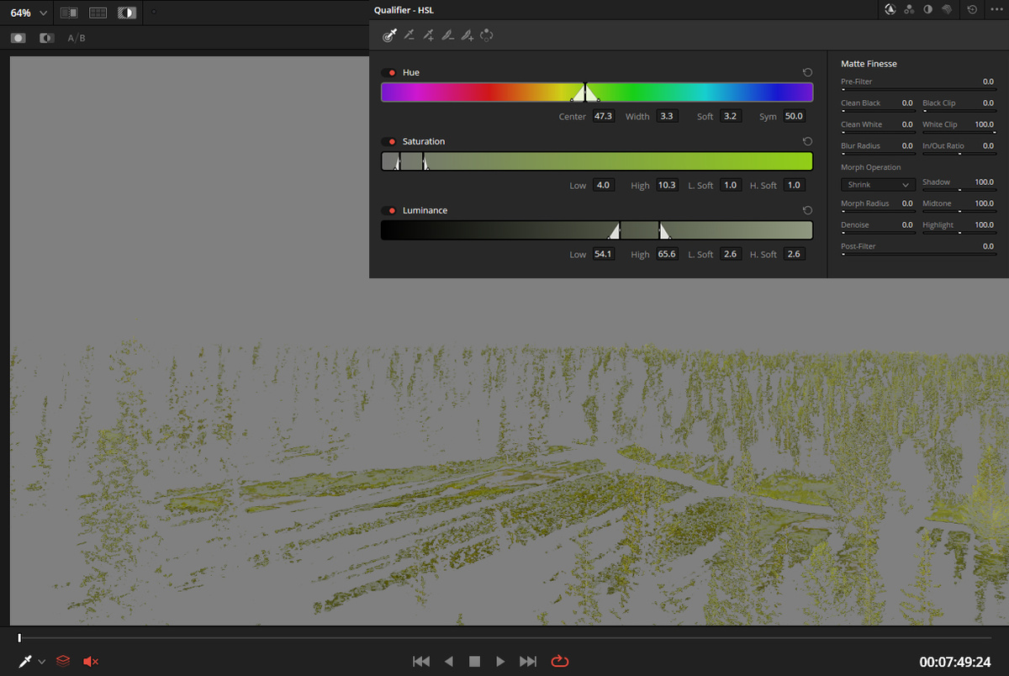
Task: Click the Clean Black value field
Action: (907, 103)
